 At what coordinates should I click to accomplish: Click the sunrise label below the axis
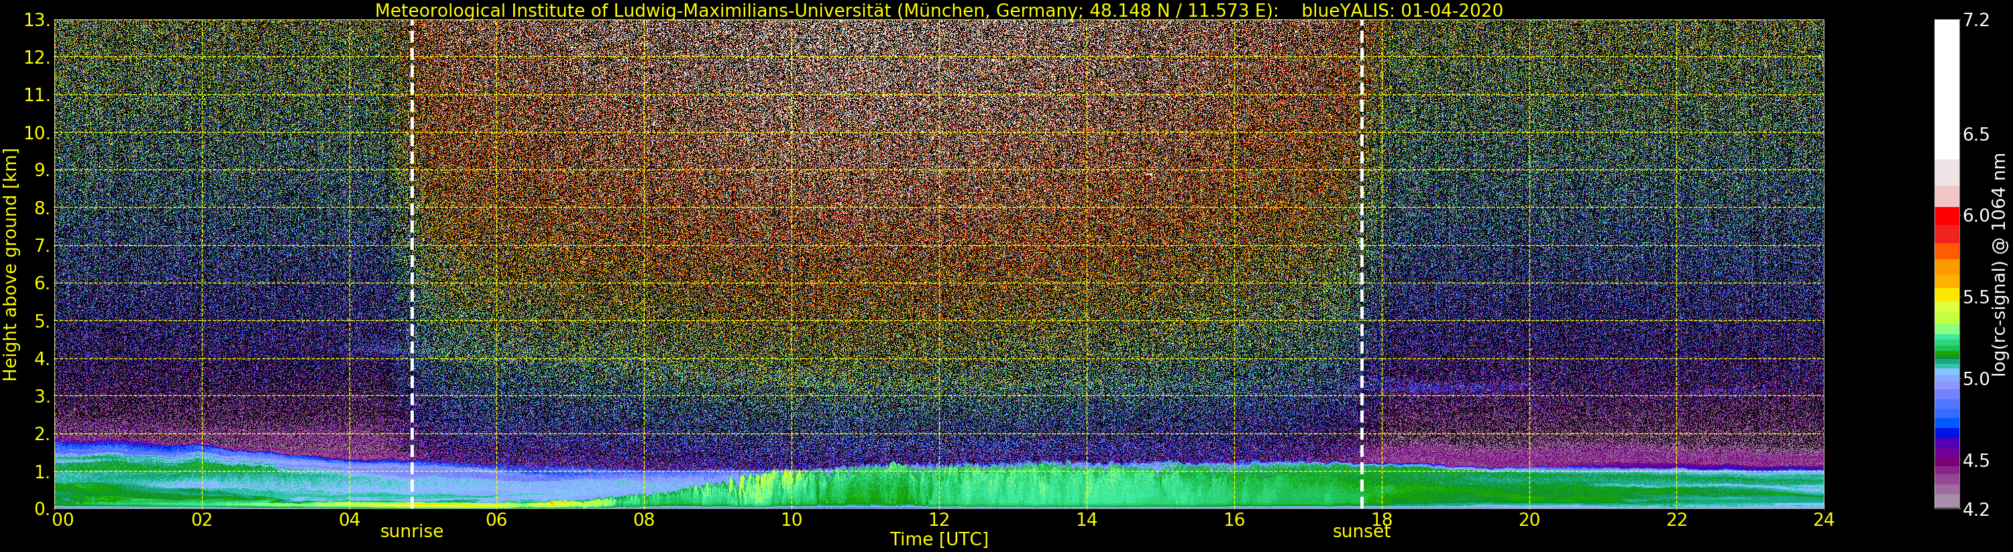click(411, 532)
